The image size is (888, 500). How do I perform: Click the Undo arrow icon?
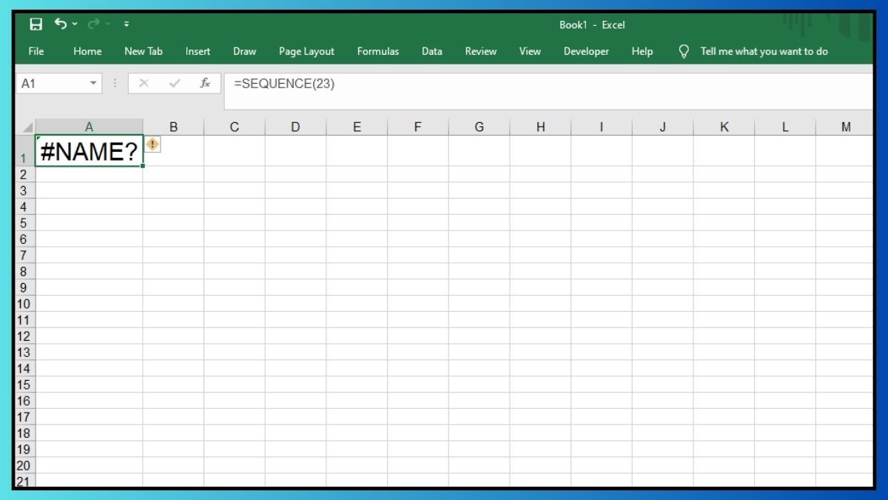[60, 24]
